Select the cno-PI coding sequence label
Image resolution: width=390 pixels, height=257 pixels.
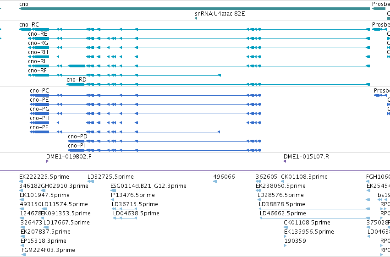click(x=77, y=146)
